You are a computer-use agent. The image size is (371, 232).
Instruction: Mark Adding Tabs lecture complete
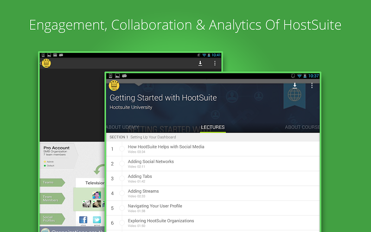(x=122, y=179)
